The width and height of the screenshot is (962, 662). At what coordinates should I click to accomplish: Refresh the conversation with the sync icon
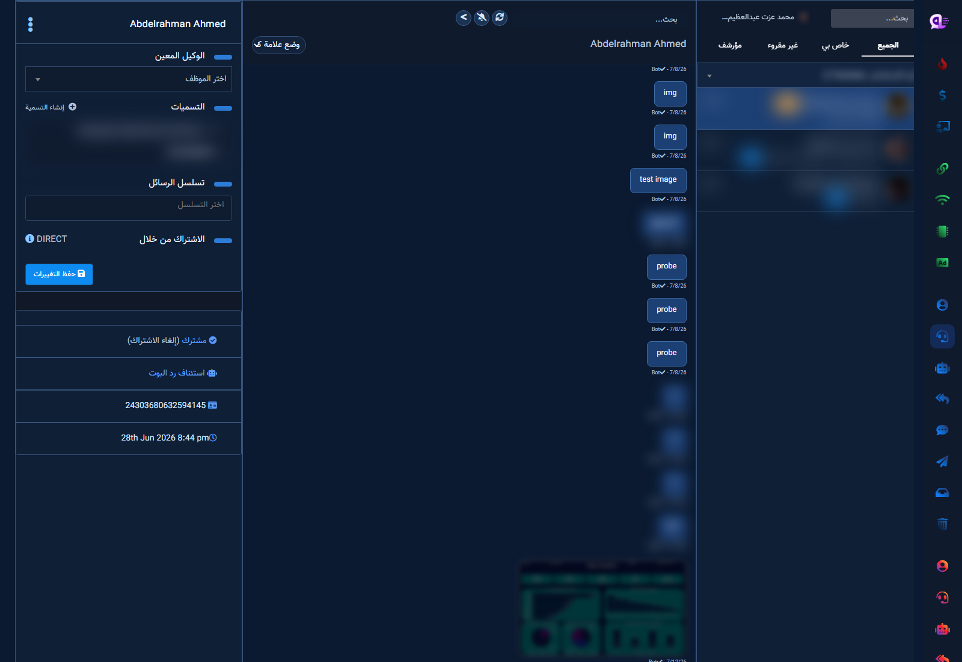(500, 17)
